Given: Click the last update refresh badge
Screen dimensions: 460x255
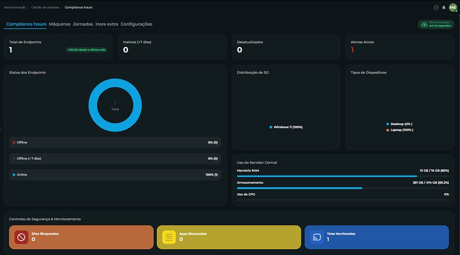Looking at the screenshot, I should [x=436, y=24].
